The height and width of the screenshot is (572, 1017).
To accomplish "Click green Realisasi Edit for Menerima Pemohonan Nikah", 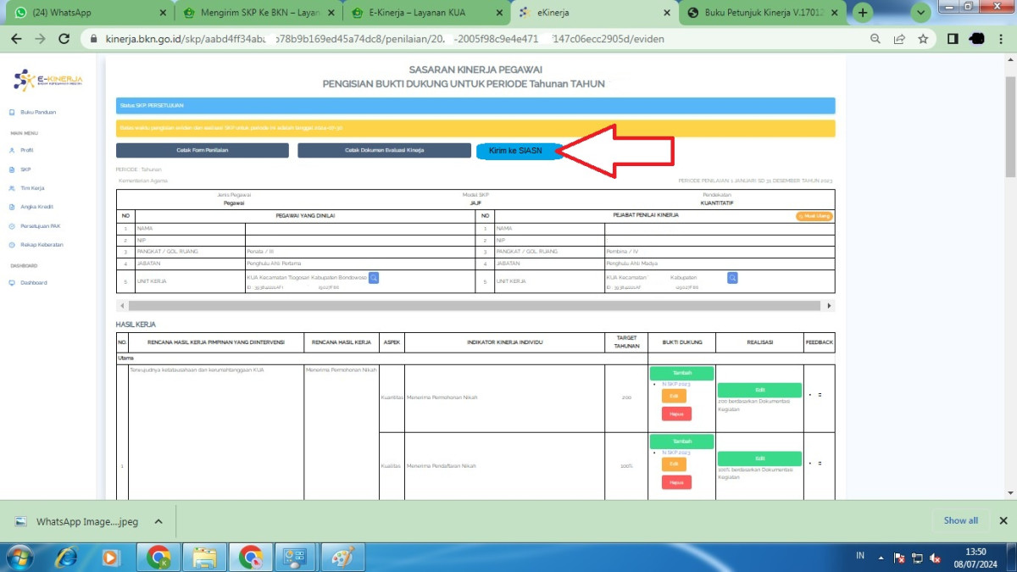I will [759, 390].
